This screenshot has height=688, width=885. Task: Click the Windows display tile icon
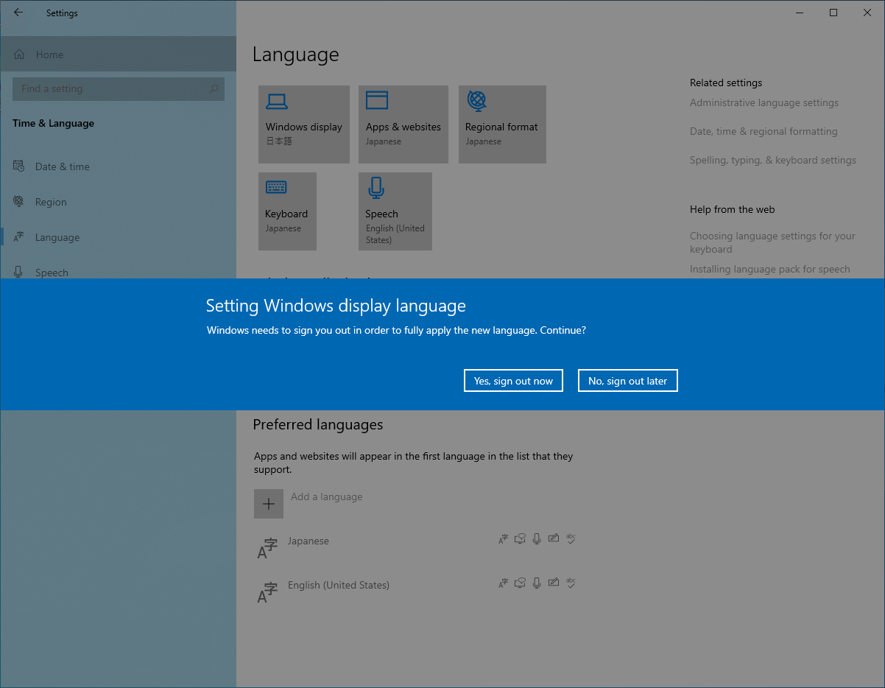point(277,101)
